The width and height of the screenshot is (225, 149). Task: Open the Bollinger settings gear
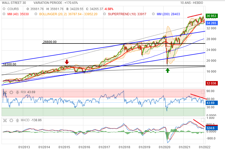click(36, 14)
